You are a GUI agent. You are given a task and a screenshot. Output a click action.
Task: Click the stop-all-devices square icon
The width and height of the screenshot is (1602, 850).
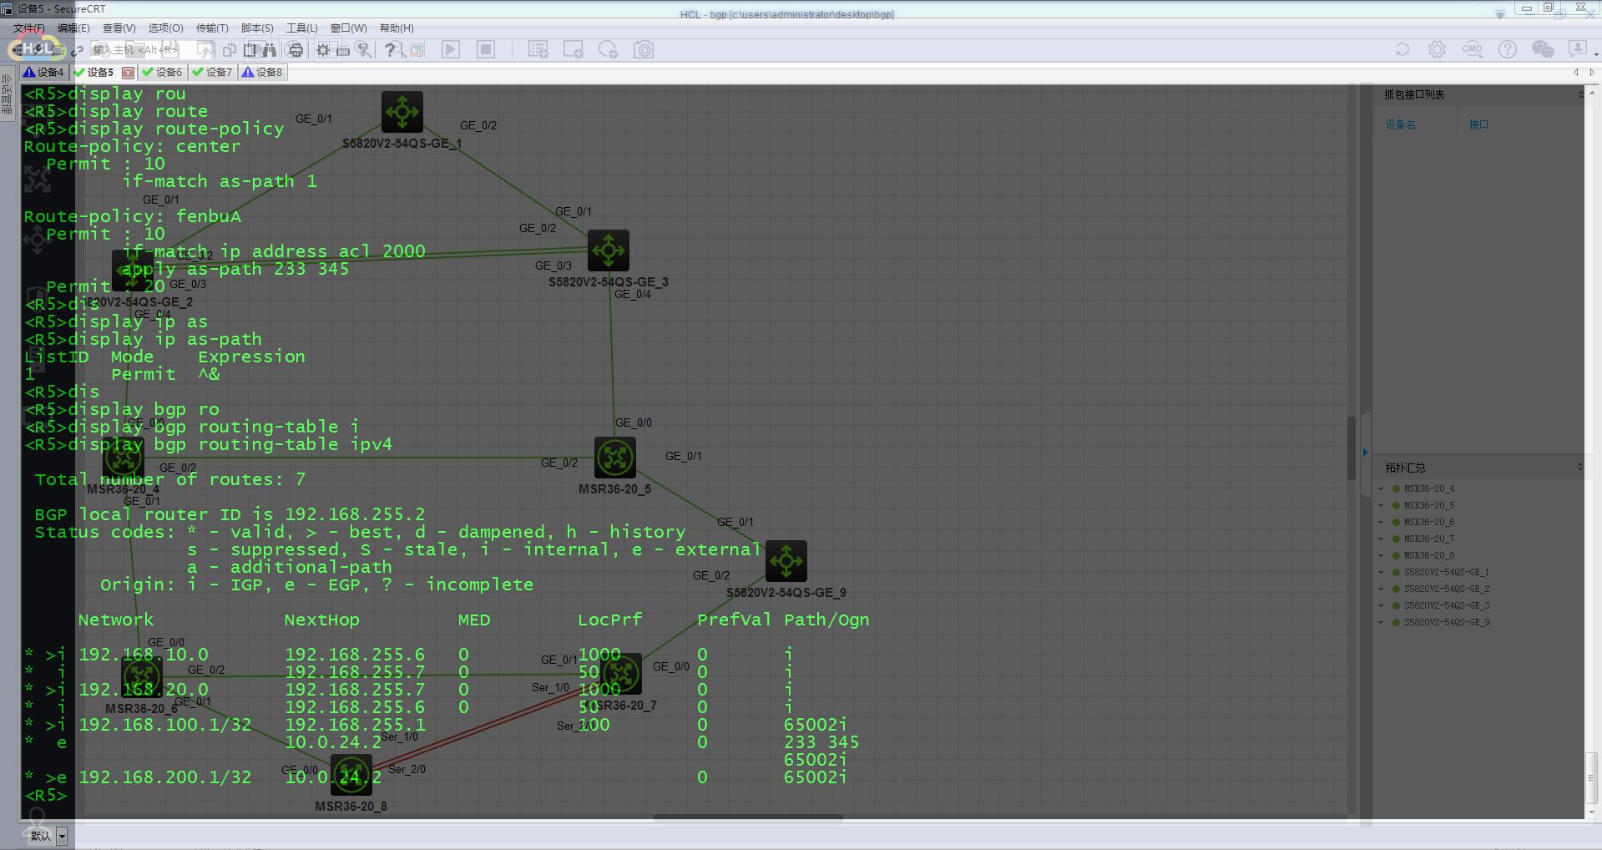tap(486, 50)
